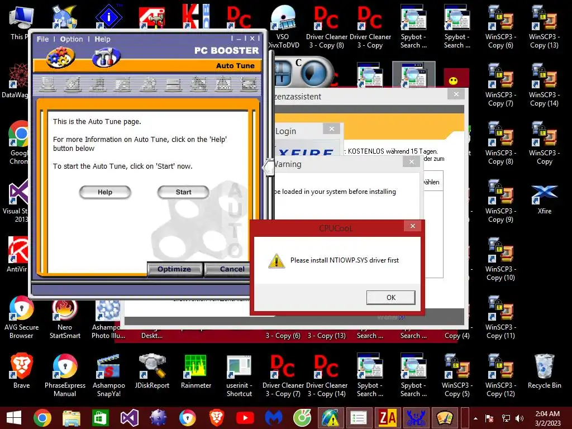Screen dimensions: 572x429
Task: Open Windows Store from the taskbar
Action: click(100, 418)
